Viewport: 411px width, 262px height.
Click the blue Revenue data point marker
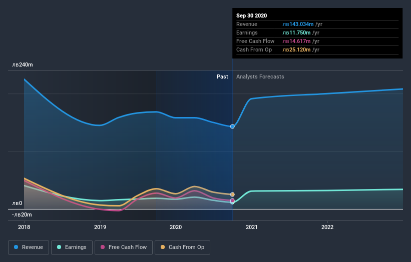point(232,126)
